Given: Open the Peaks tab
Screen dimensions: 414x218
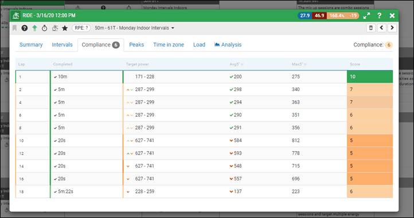Looking at the screenshot, I should pos(136,45).
